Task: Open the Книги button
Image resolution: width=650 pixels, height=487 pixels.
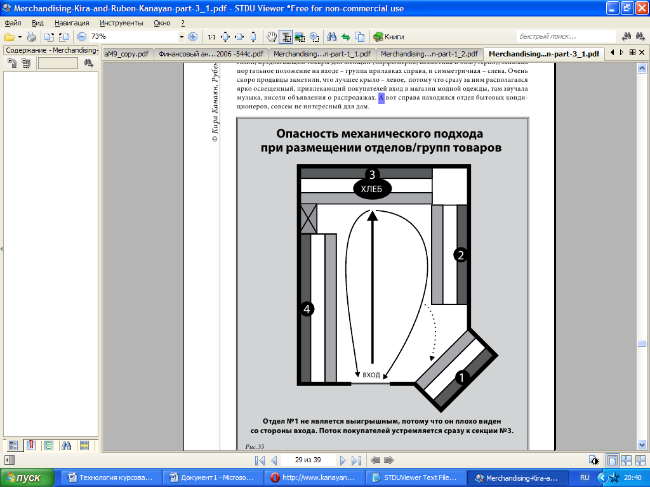Action: coord(388,37)
